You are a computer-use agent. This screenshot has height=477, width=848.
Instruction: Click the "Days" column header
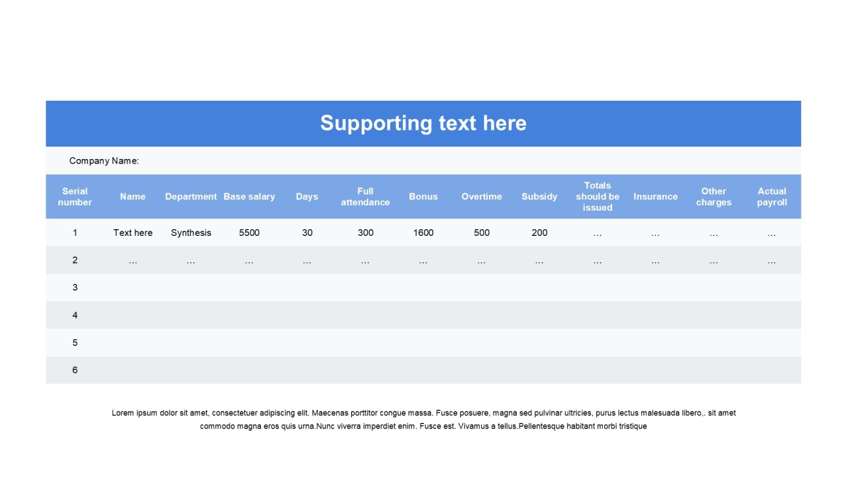(307, 197)
